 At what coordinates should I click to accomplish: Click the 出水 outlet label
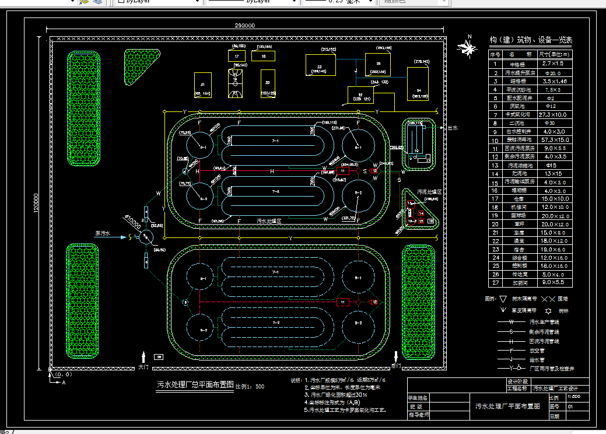453,128
